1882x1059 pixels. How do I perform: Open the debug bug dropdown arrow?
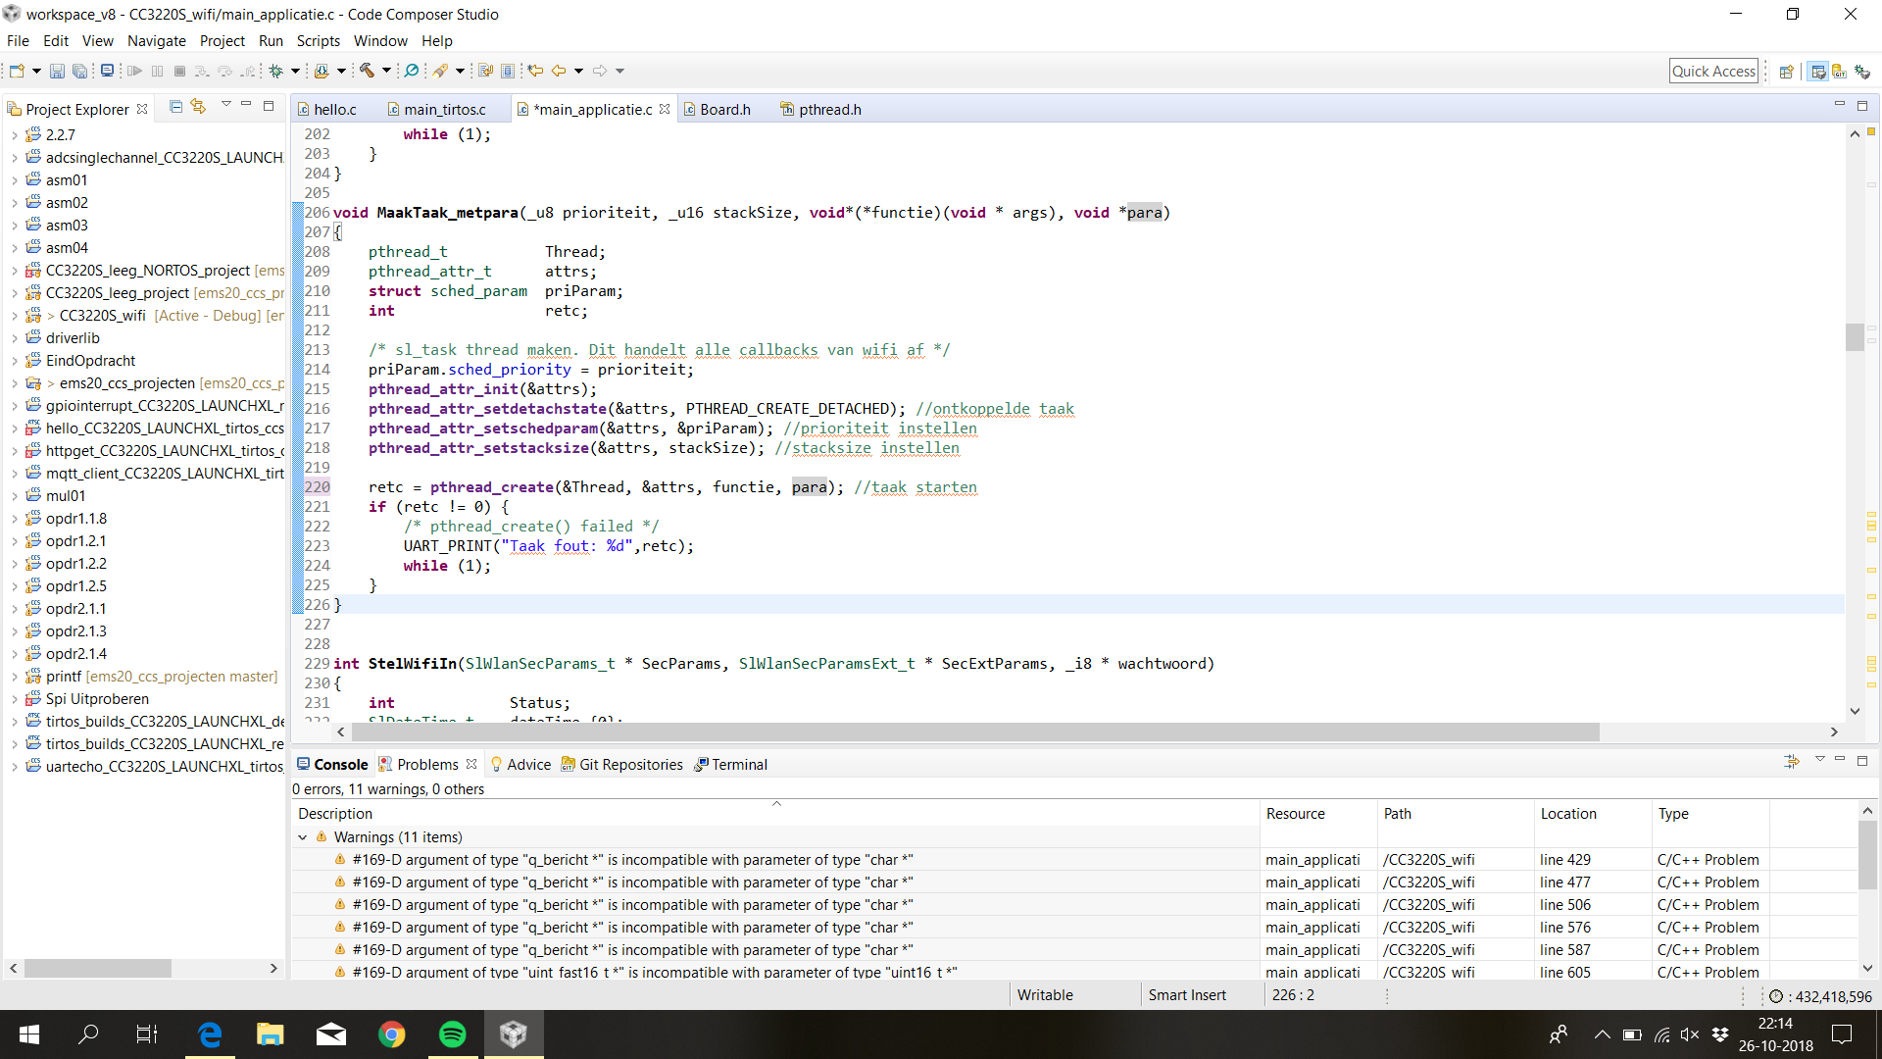(295, 71)
